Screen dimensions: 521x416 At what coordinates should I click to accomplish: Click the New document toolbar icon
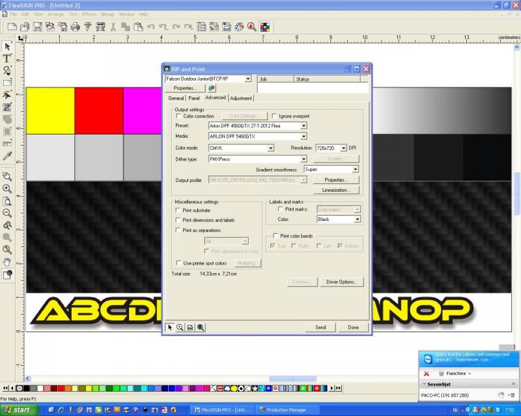(12, 27)
